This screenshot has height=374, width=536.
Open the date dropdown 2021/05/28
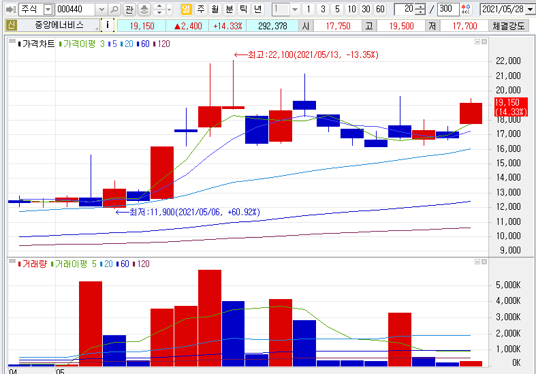coord(530,10)
